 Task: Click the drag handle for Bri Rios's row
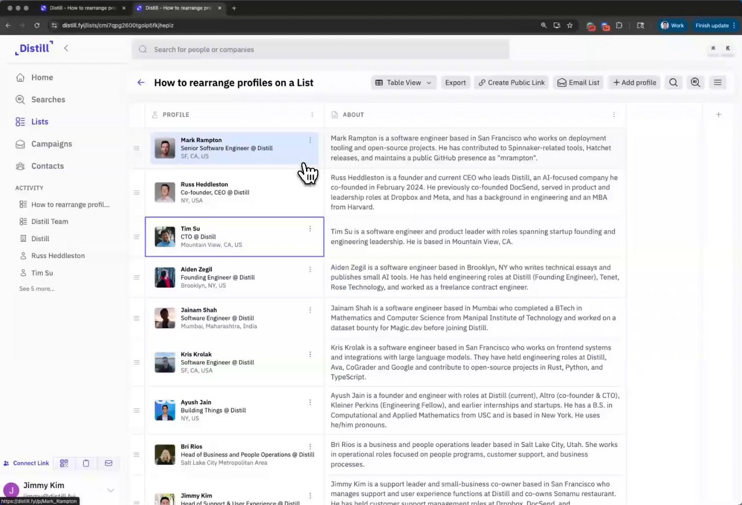(x=136, y=455)
